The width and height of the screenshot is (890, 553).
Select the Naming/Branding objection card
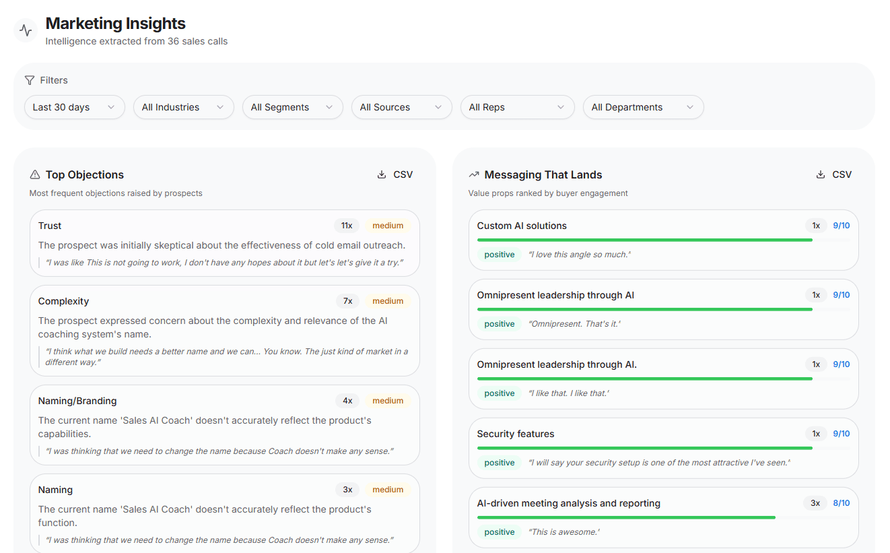[x=224, y=424]
